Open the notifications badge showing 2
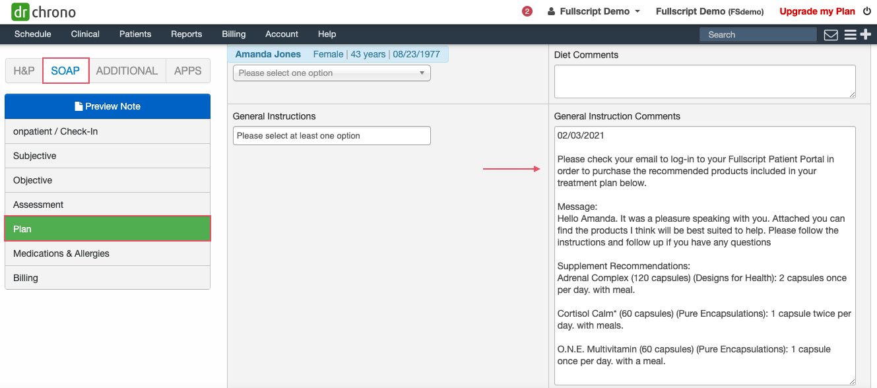 pos(527,11)
